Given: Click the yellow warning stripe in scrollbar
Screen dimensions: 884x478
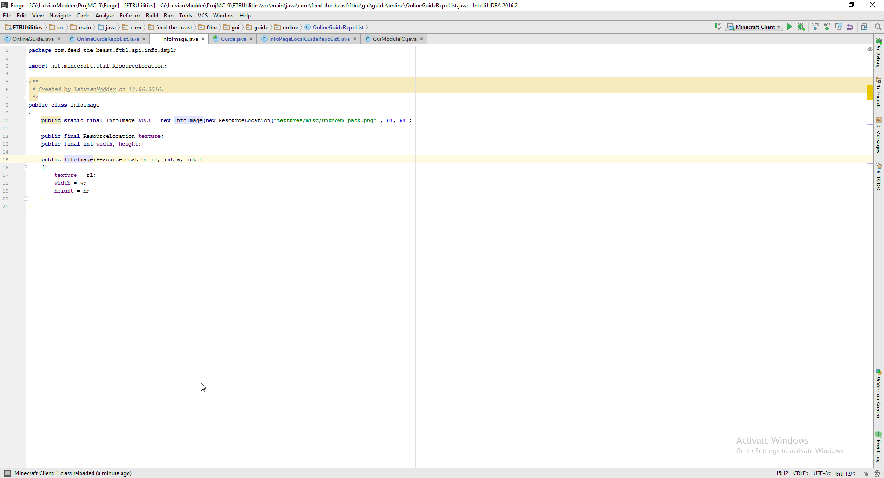Looking at the screenshot, I should (x=870, y=92).
